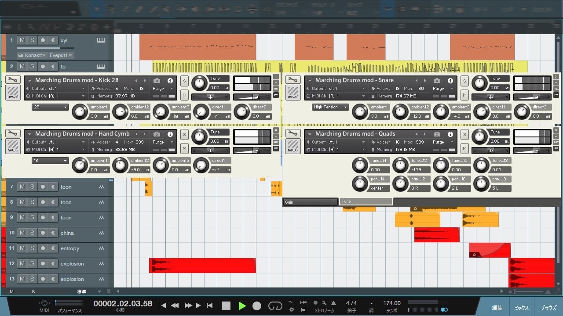The image size is (563, 316).
Task: Open the High Tension dropdown for Snare
Action: coord(330,107)
